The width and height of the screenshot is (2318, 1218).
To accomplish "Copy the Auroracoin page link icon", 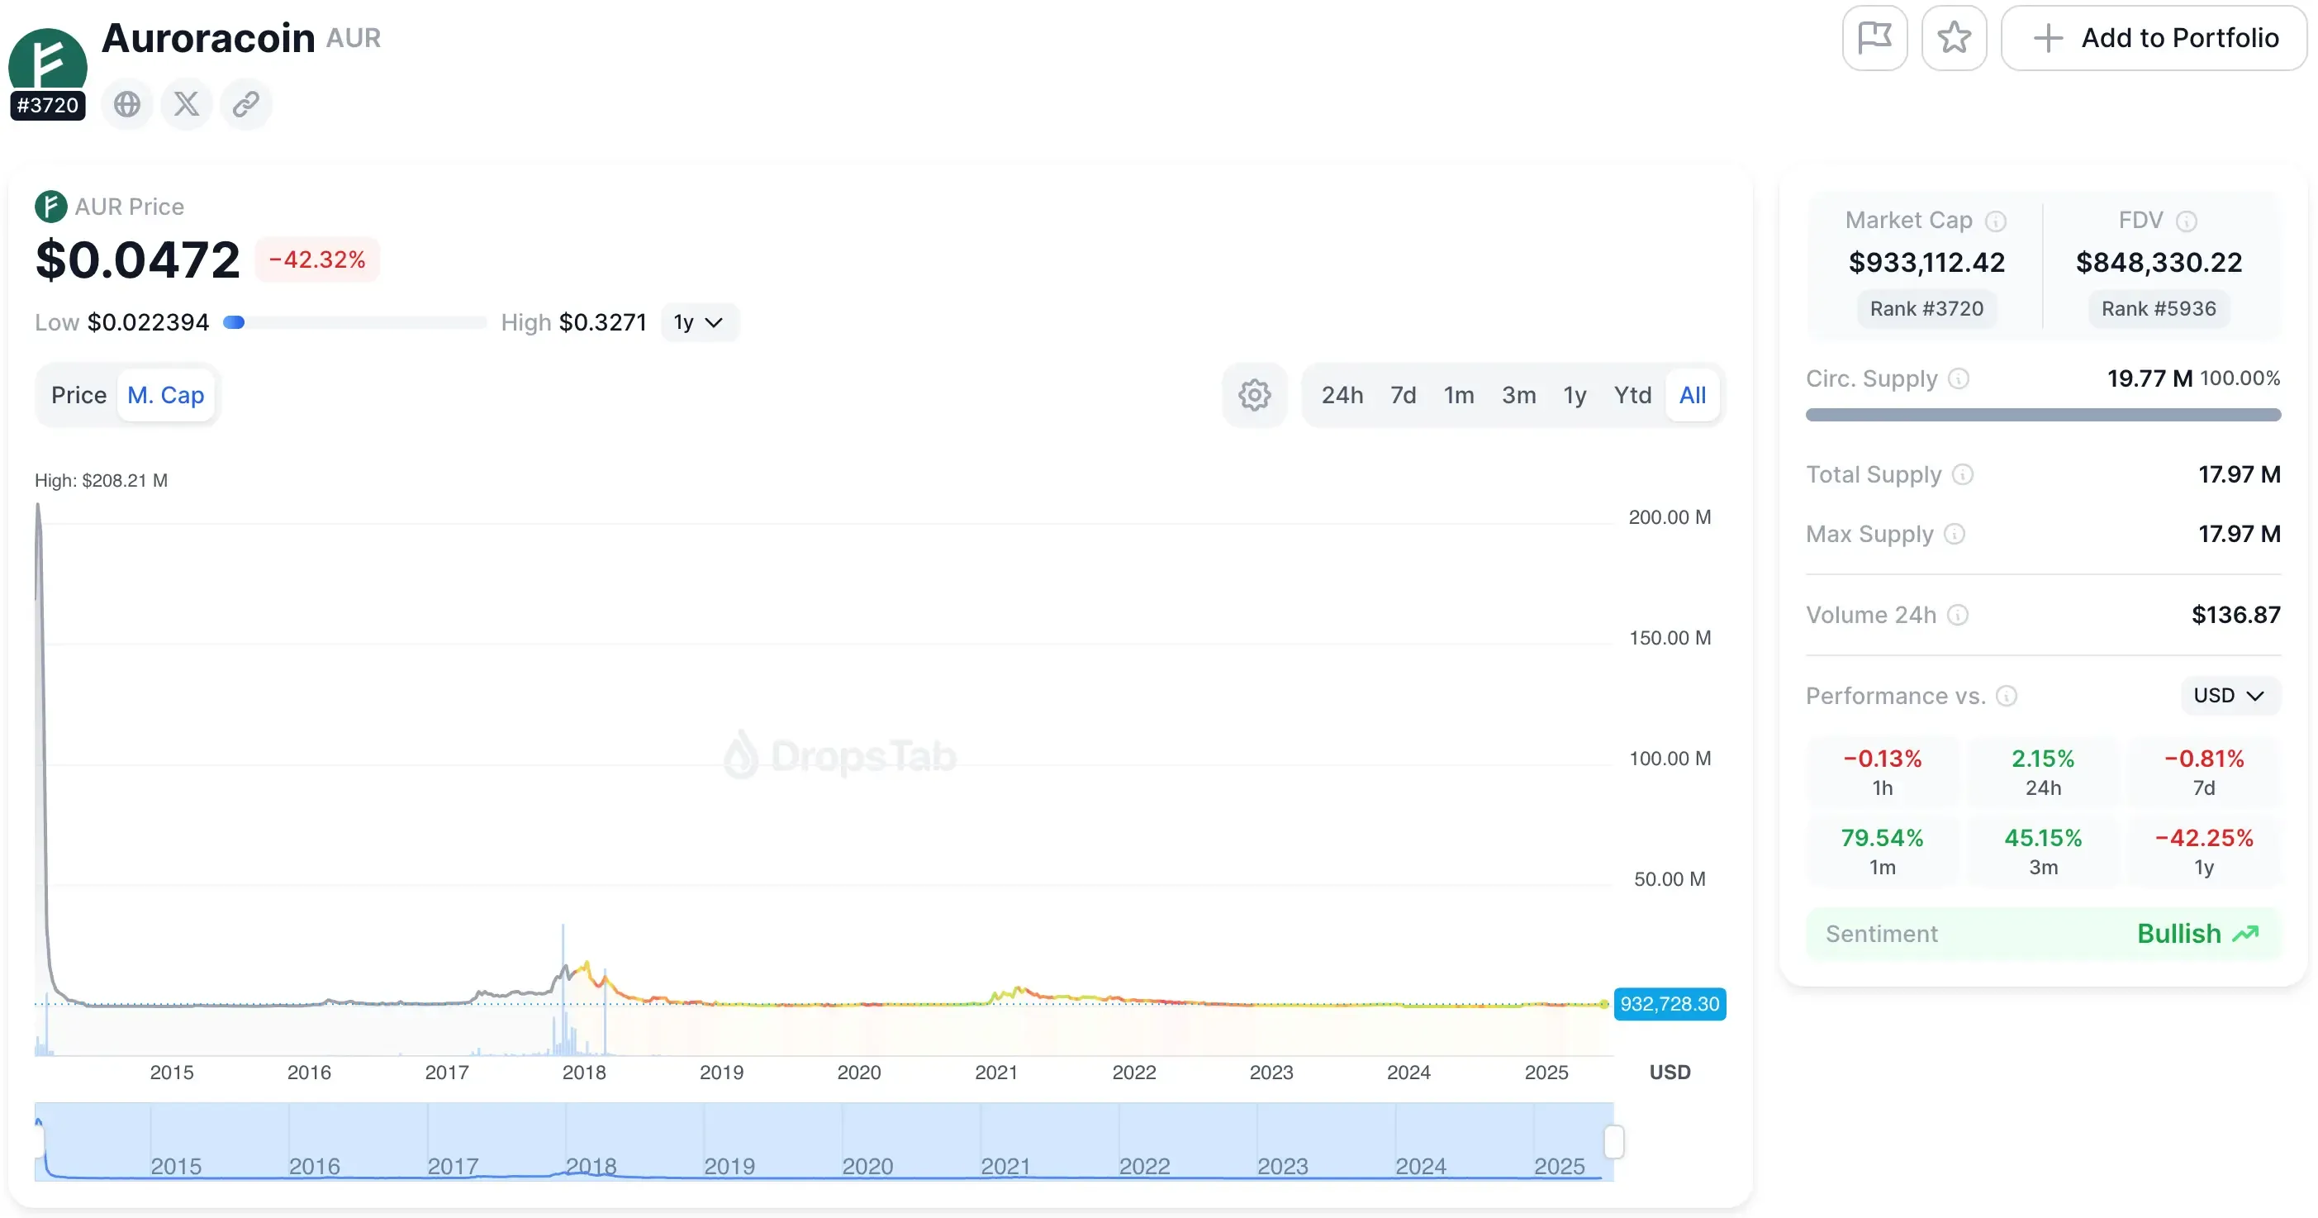I will pos(245,103).
